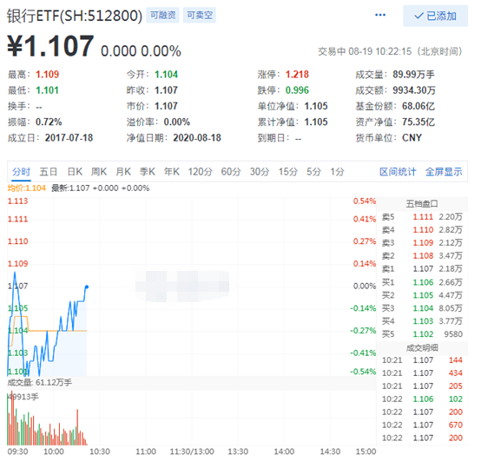Image resolution: width=481 pixels, height=468 pixels.
Task: Switch to the 五日 chart tab
Action: click(x=49, y=171)
